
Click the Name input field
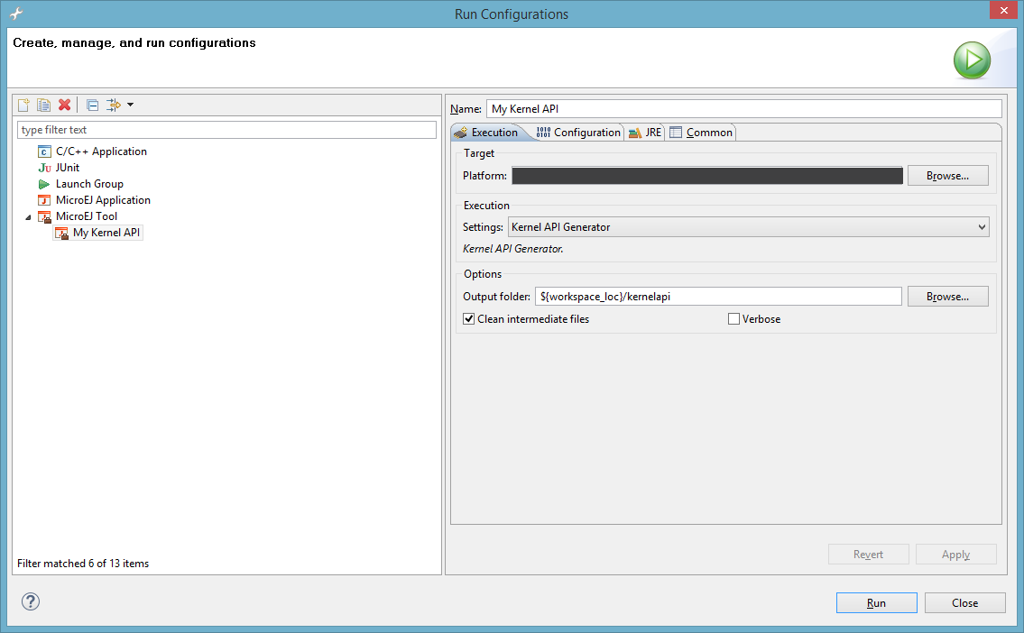click(743, 109)
